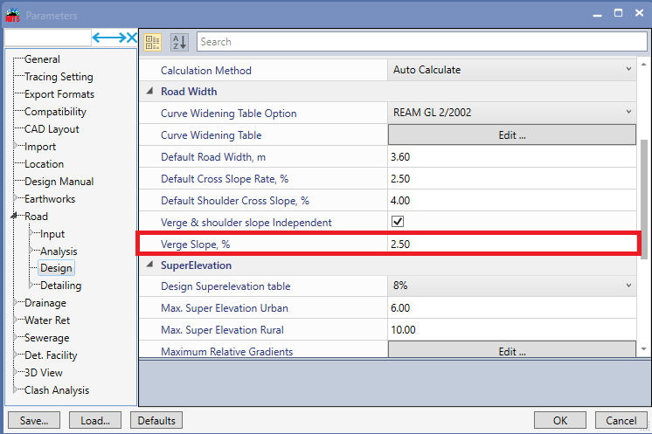Expand the Drainage tree node
This screenshot has height=434, width=652.
[16, 303]
